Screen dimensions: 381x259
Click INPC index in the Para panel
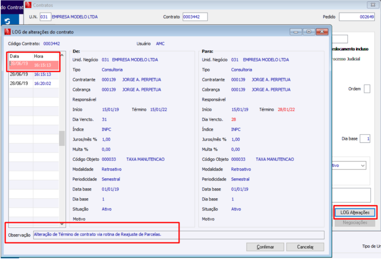pyautogui.click(x=236, y=129)
